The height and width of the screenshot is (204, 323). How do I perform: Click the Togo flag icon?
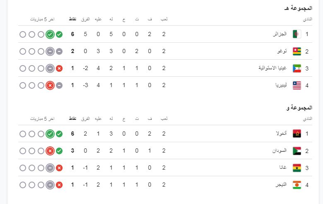[297, 51]
